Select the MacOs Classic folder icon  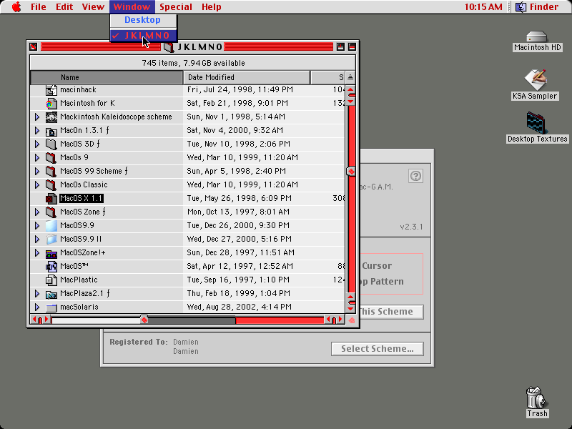point(51,185)
